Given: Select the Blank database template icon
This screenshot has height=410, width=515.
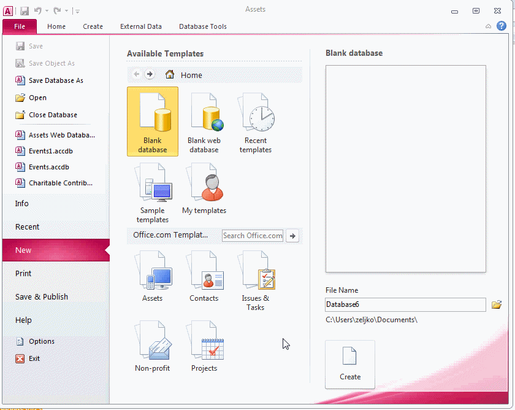Looking at the screenshot, I should point(153,121).
